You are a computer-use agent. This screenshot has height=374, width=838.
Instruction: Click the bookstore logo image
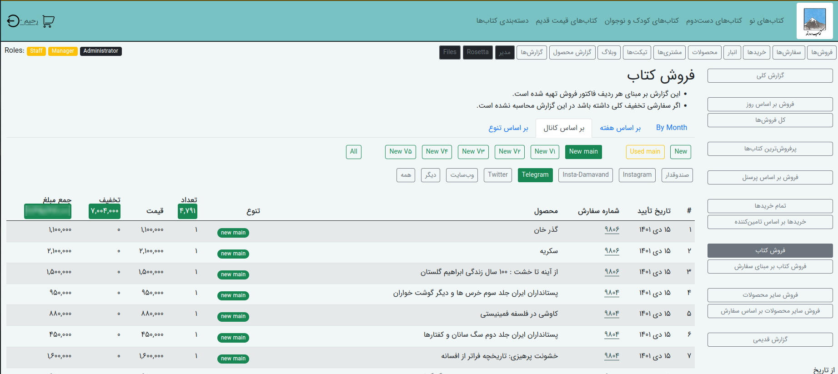point(814,21)
